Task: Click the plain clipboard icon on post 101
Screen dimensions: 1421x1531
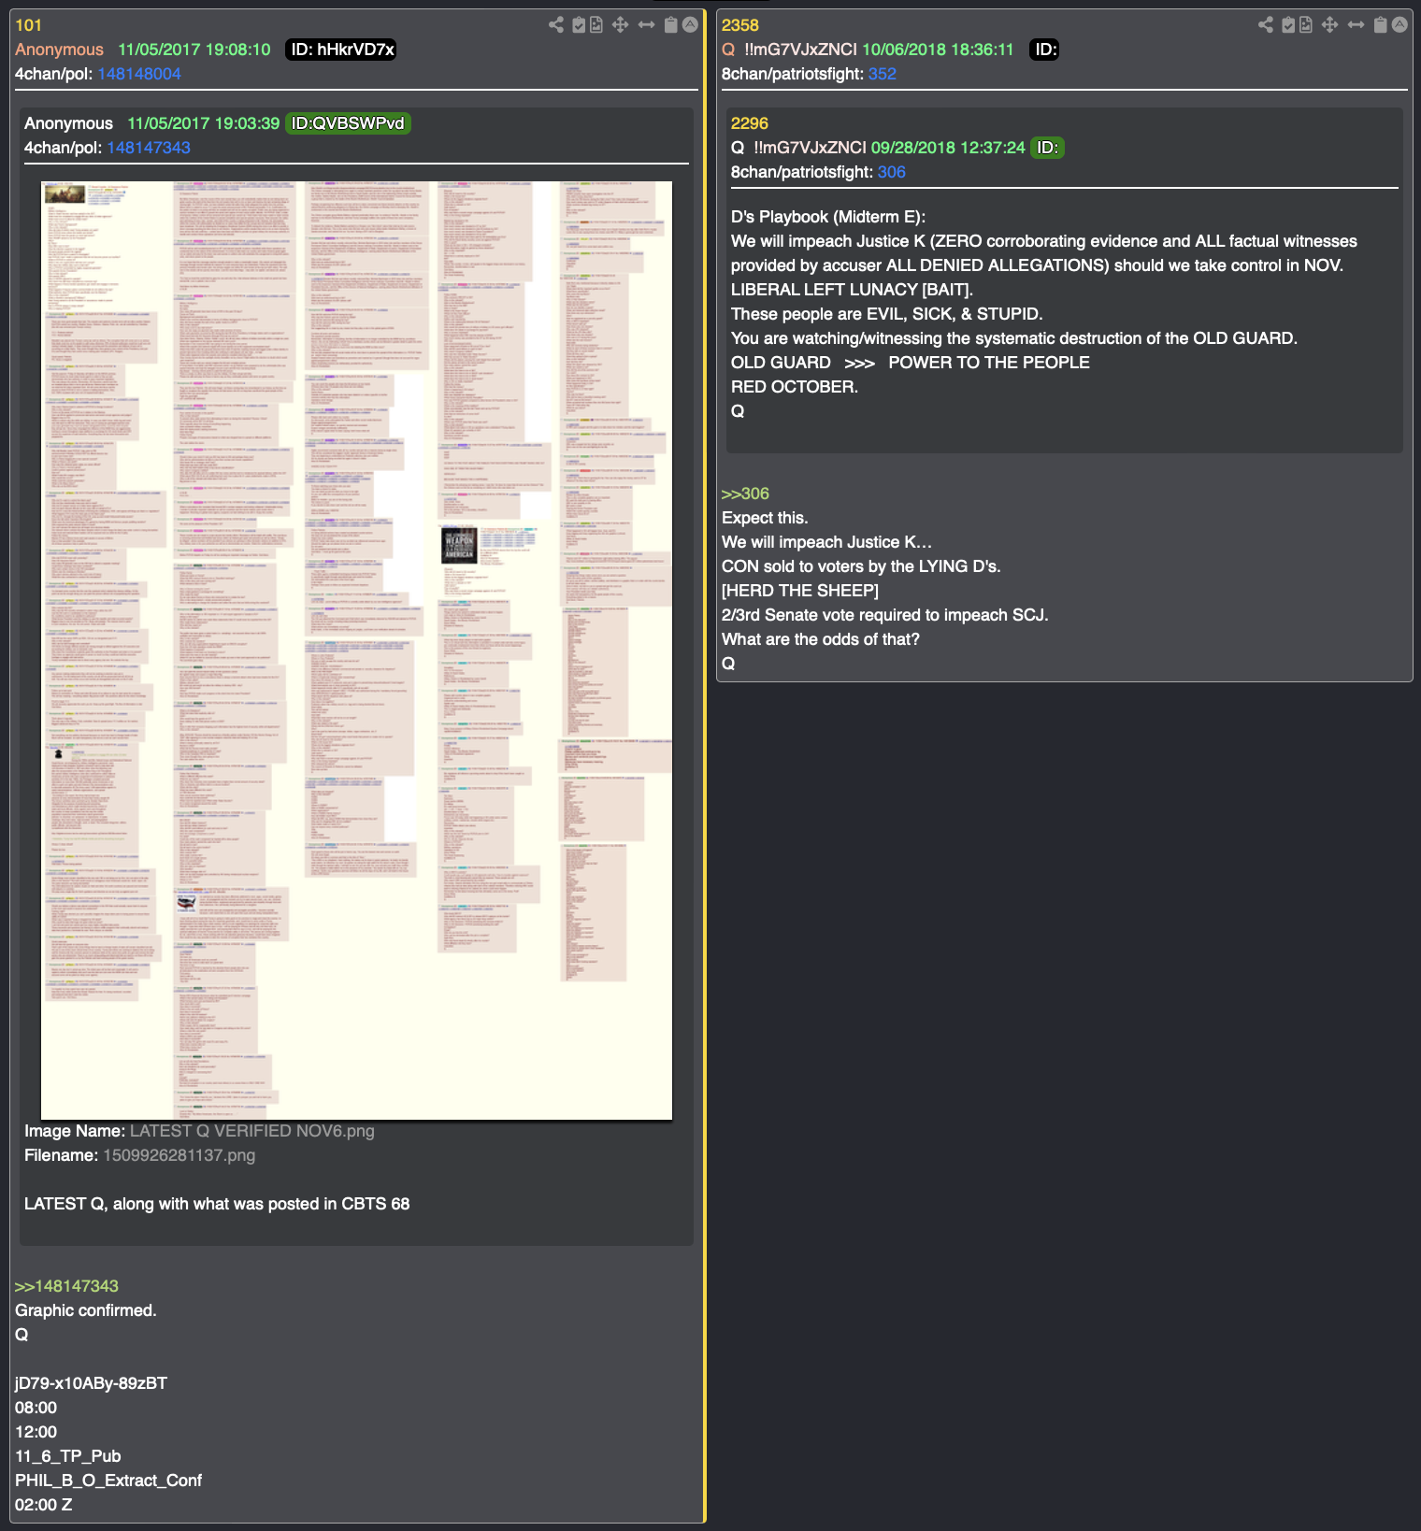Action: pos(670,25)
